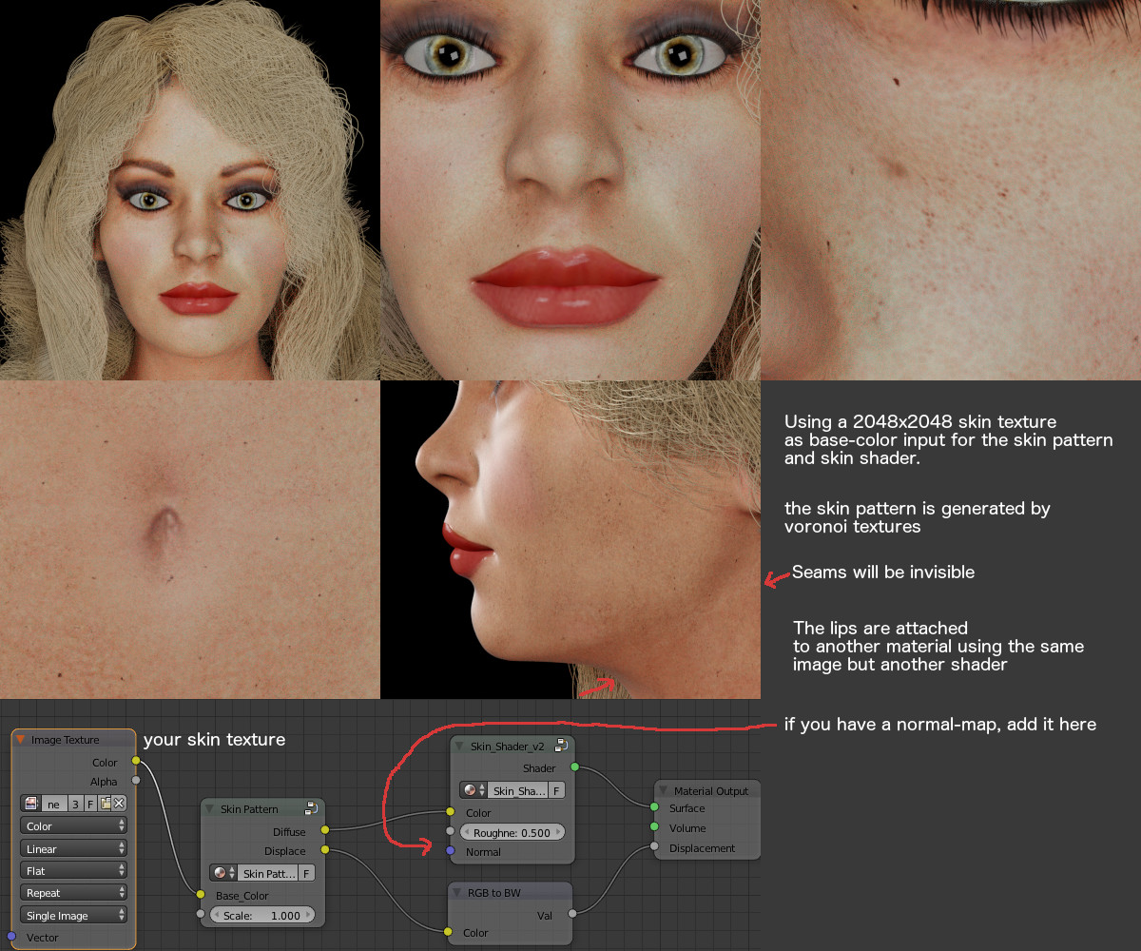This screenshot has height=951, width=1141.
Task: Increase Scale with right arrow
Action: click(x=307, y=916)
